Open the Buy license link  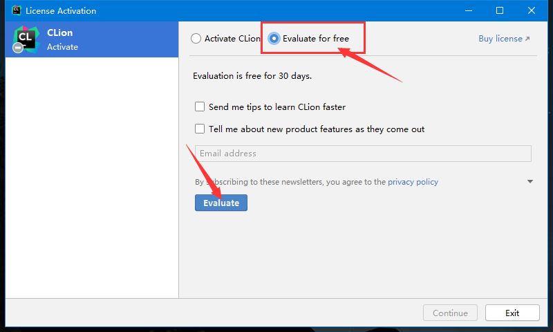tap(504, 39)
